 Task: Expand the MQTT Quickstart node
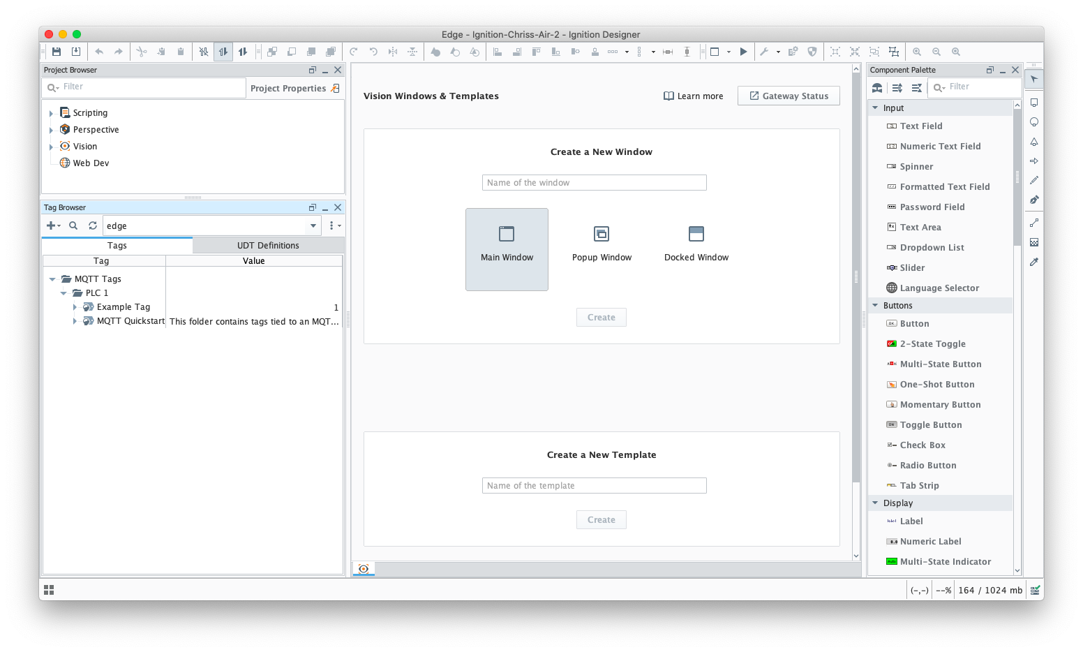point(75,321)
